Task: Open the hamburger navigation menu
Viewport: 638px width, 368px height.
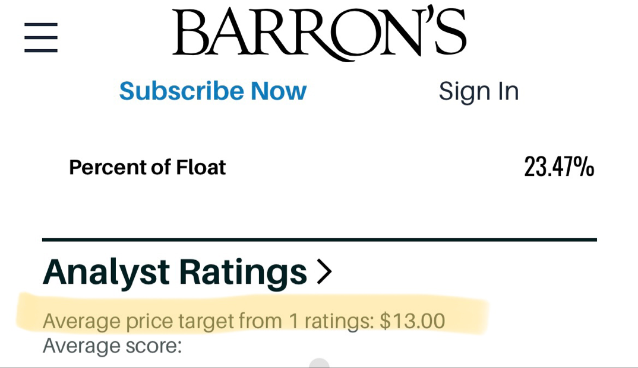Action: pyautogui.click(x=41, y=37)
